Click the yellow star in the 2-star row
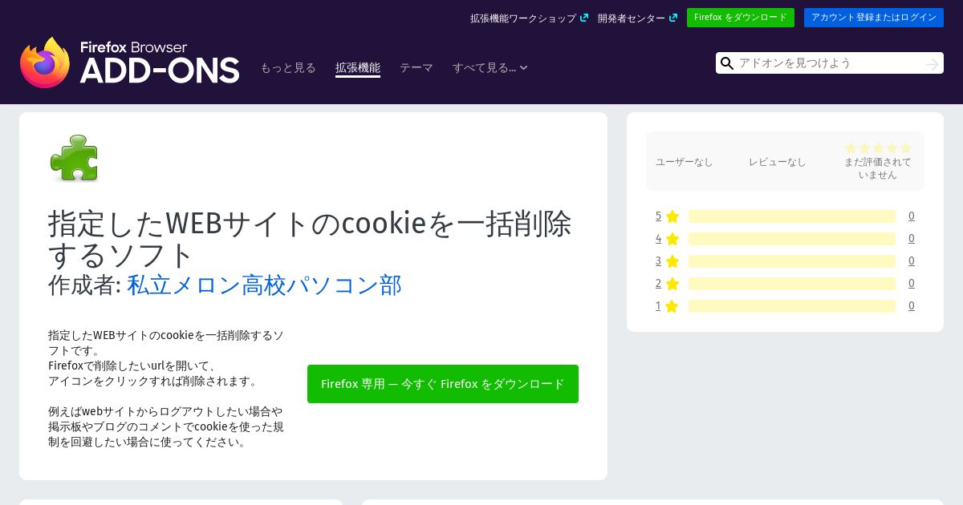Screen dimensions: 963x505 click(672, 284)
